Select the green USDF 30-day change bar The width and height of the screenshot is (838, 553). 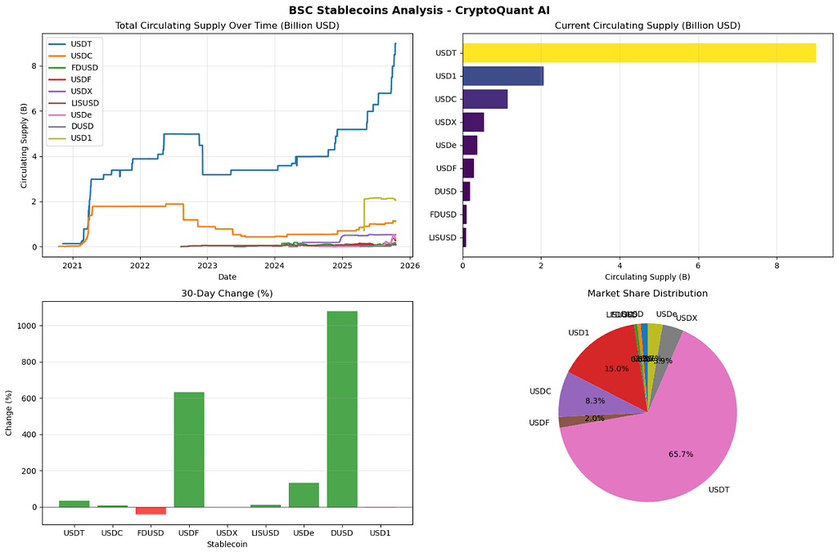click(x=188, y=449)
